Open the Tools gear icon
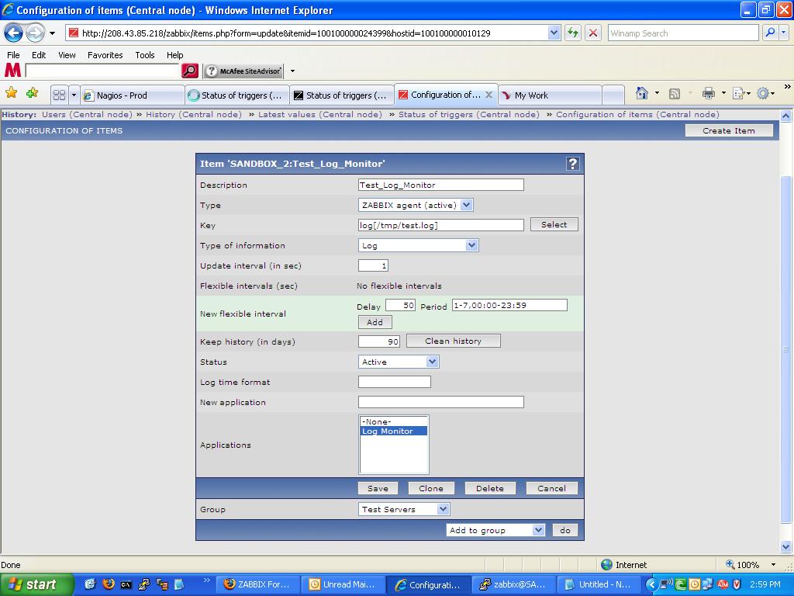The image size is (794, 596). point(763,93)
